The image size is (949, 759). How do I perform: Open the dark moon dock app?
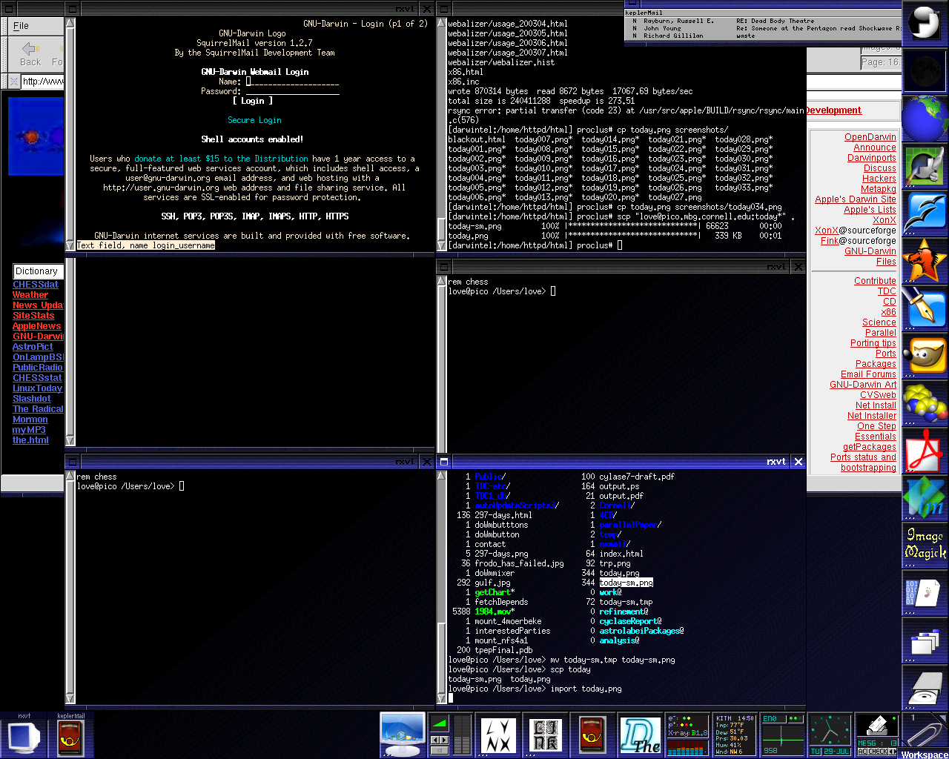(925, 71)
